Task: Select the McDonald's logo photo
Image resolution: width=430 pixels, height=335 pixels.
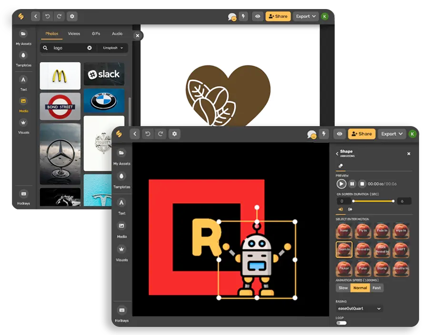Action: 60,76
